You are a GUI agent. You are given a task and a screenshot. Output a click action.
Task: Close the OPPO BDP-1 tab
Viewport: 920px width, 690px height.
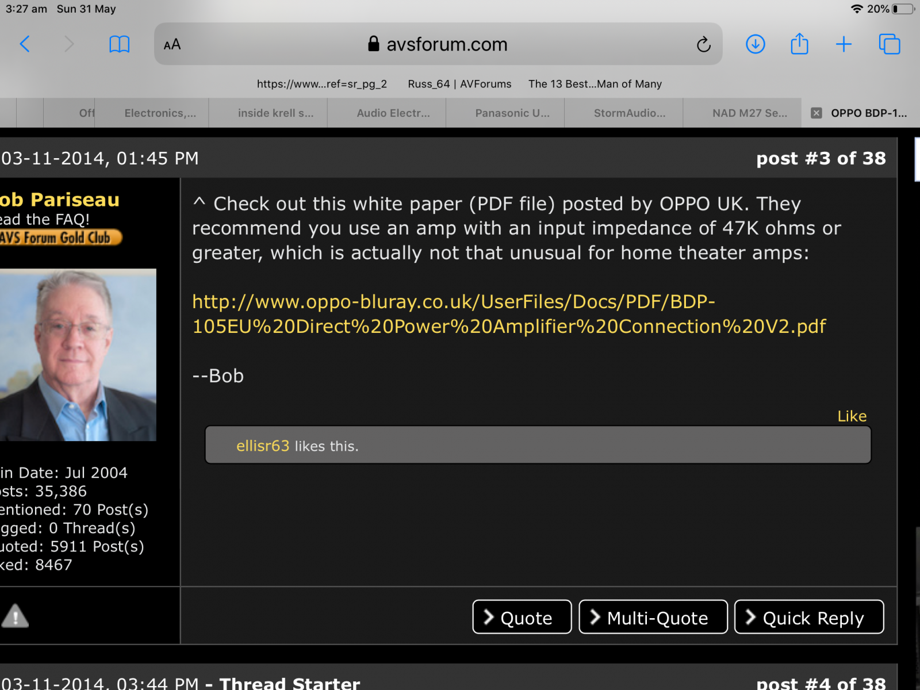point(816,113)
